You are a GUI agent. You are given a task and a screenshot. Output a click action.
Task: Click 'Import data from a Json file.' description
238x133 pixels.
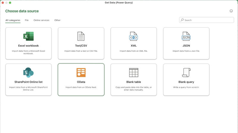[x=186, y=51]
